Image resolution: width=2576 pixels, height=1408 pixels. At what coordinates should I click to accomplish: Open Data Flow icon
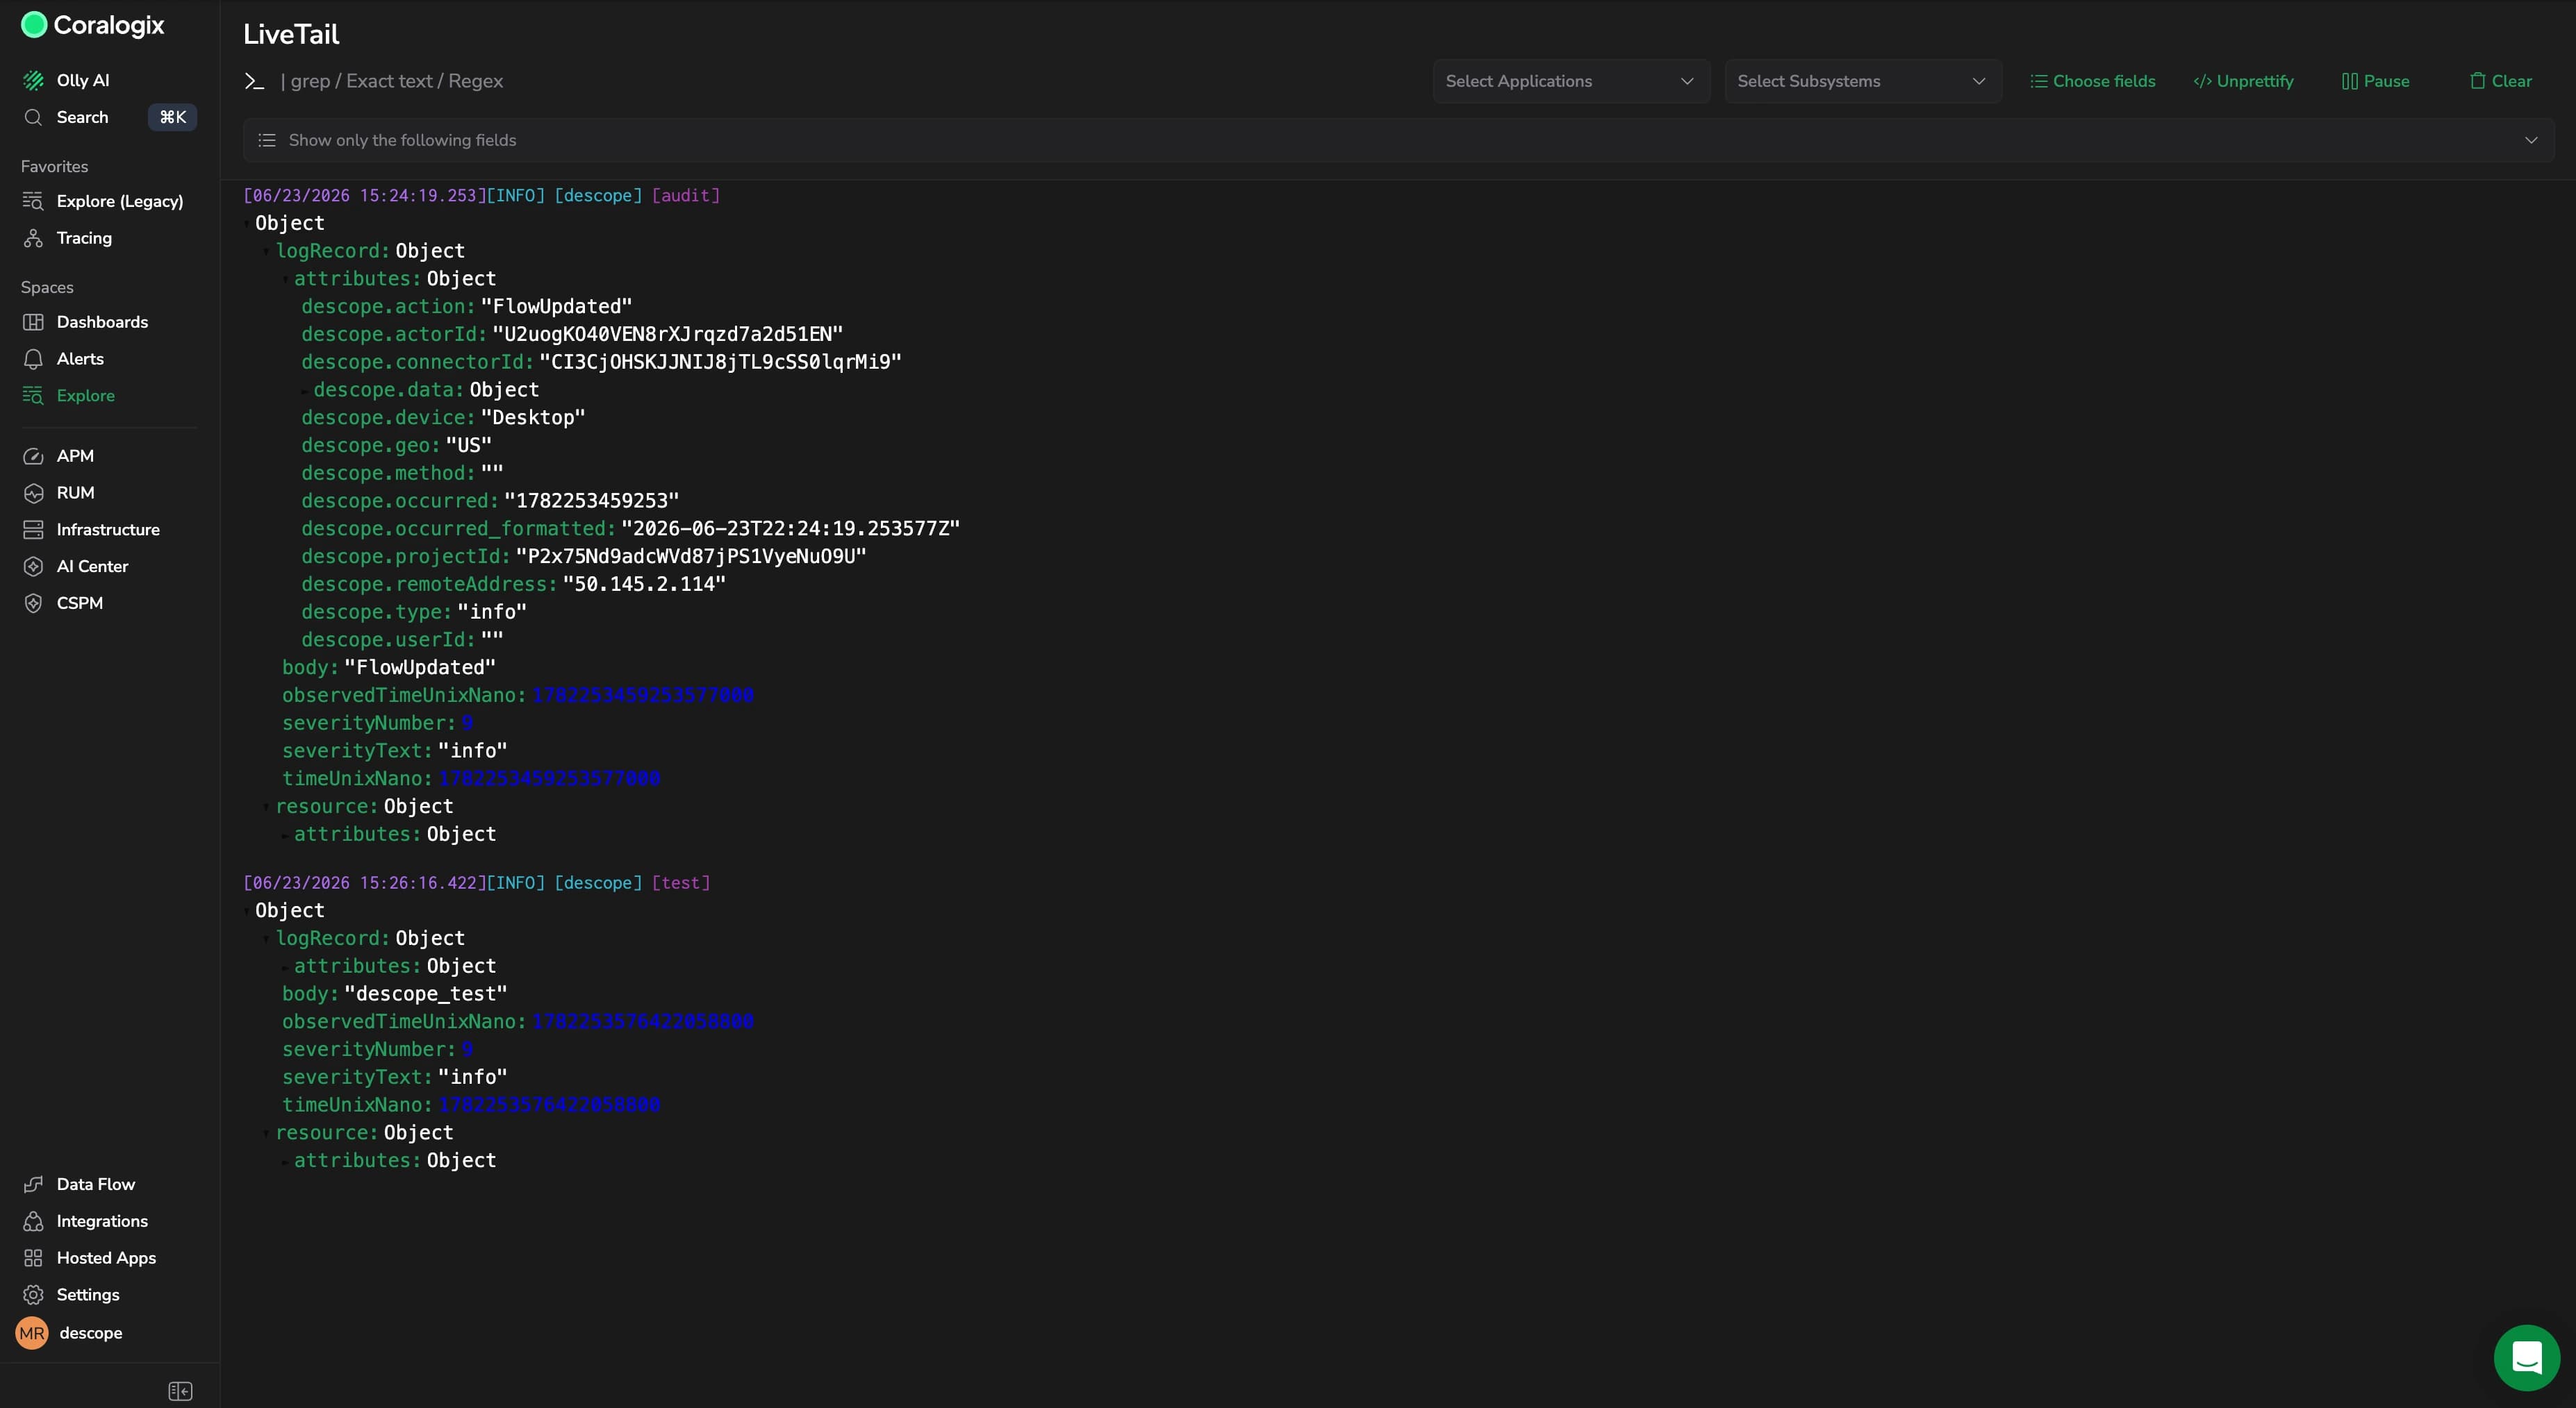[33, 1184]
